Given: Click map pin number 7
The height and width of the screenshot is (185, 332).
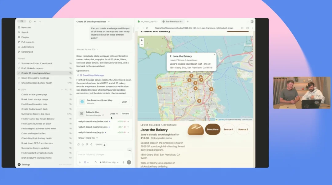Looking at the screenshot, I should (201, 80).
